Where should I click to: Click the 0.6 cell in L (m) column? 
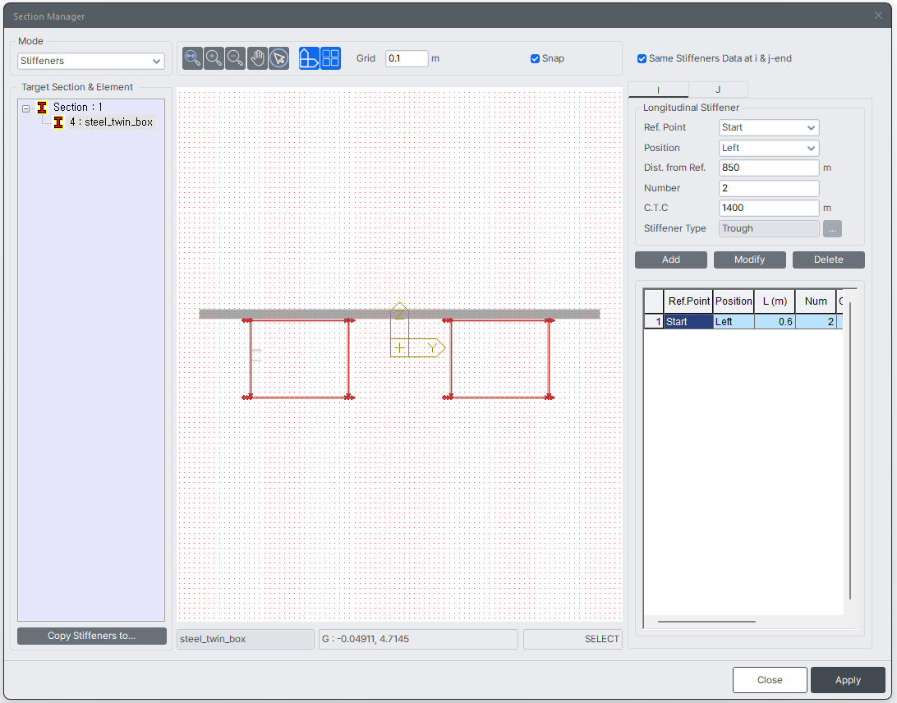pos(775,322)
